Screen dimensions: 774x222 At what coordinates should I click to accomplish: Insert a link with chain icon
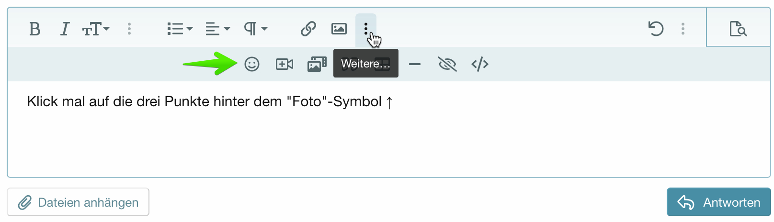point(308,29)
